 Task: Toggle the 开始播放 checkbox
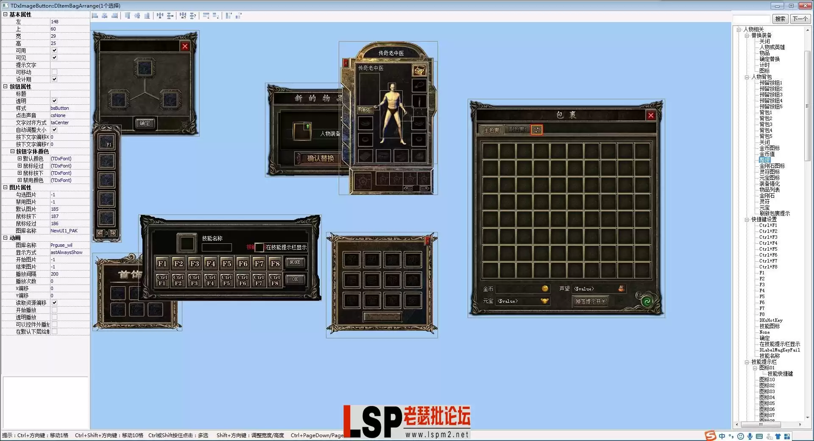click(54, 310)
